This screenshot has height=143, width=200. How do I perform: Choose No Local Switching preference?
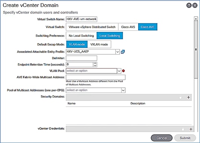pyautogui.click(x=81, y=36)
